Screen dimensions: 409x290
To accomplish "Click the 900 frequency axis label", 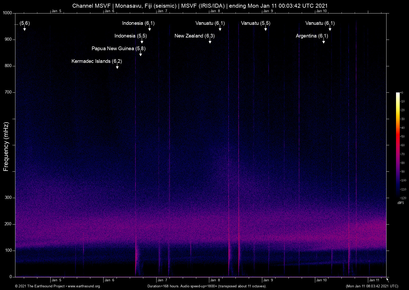I will click(8, 39).
